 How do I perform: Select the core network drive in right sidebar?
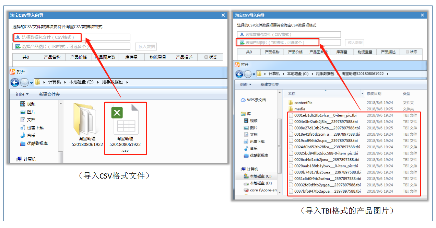click(260, 190)
